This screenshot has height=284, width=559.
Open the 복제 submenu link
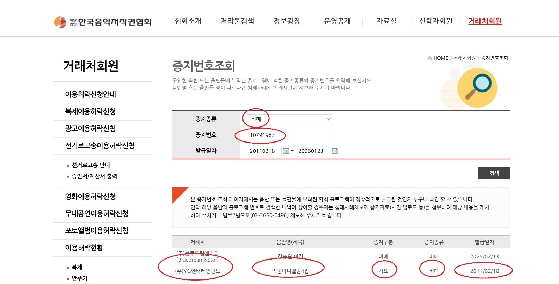(77, 267)
